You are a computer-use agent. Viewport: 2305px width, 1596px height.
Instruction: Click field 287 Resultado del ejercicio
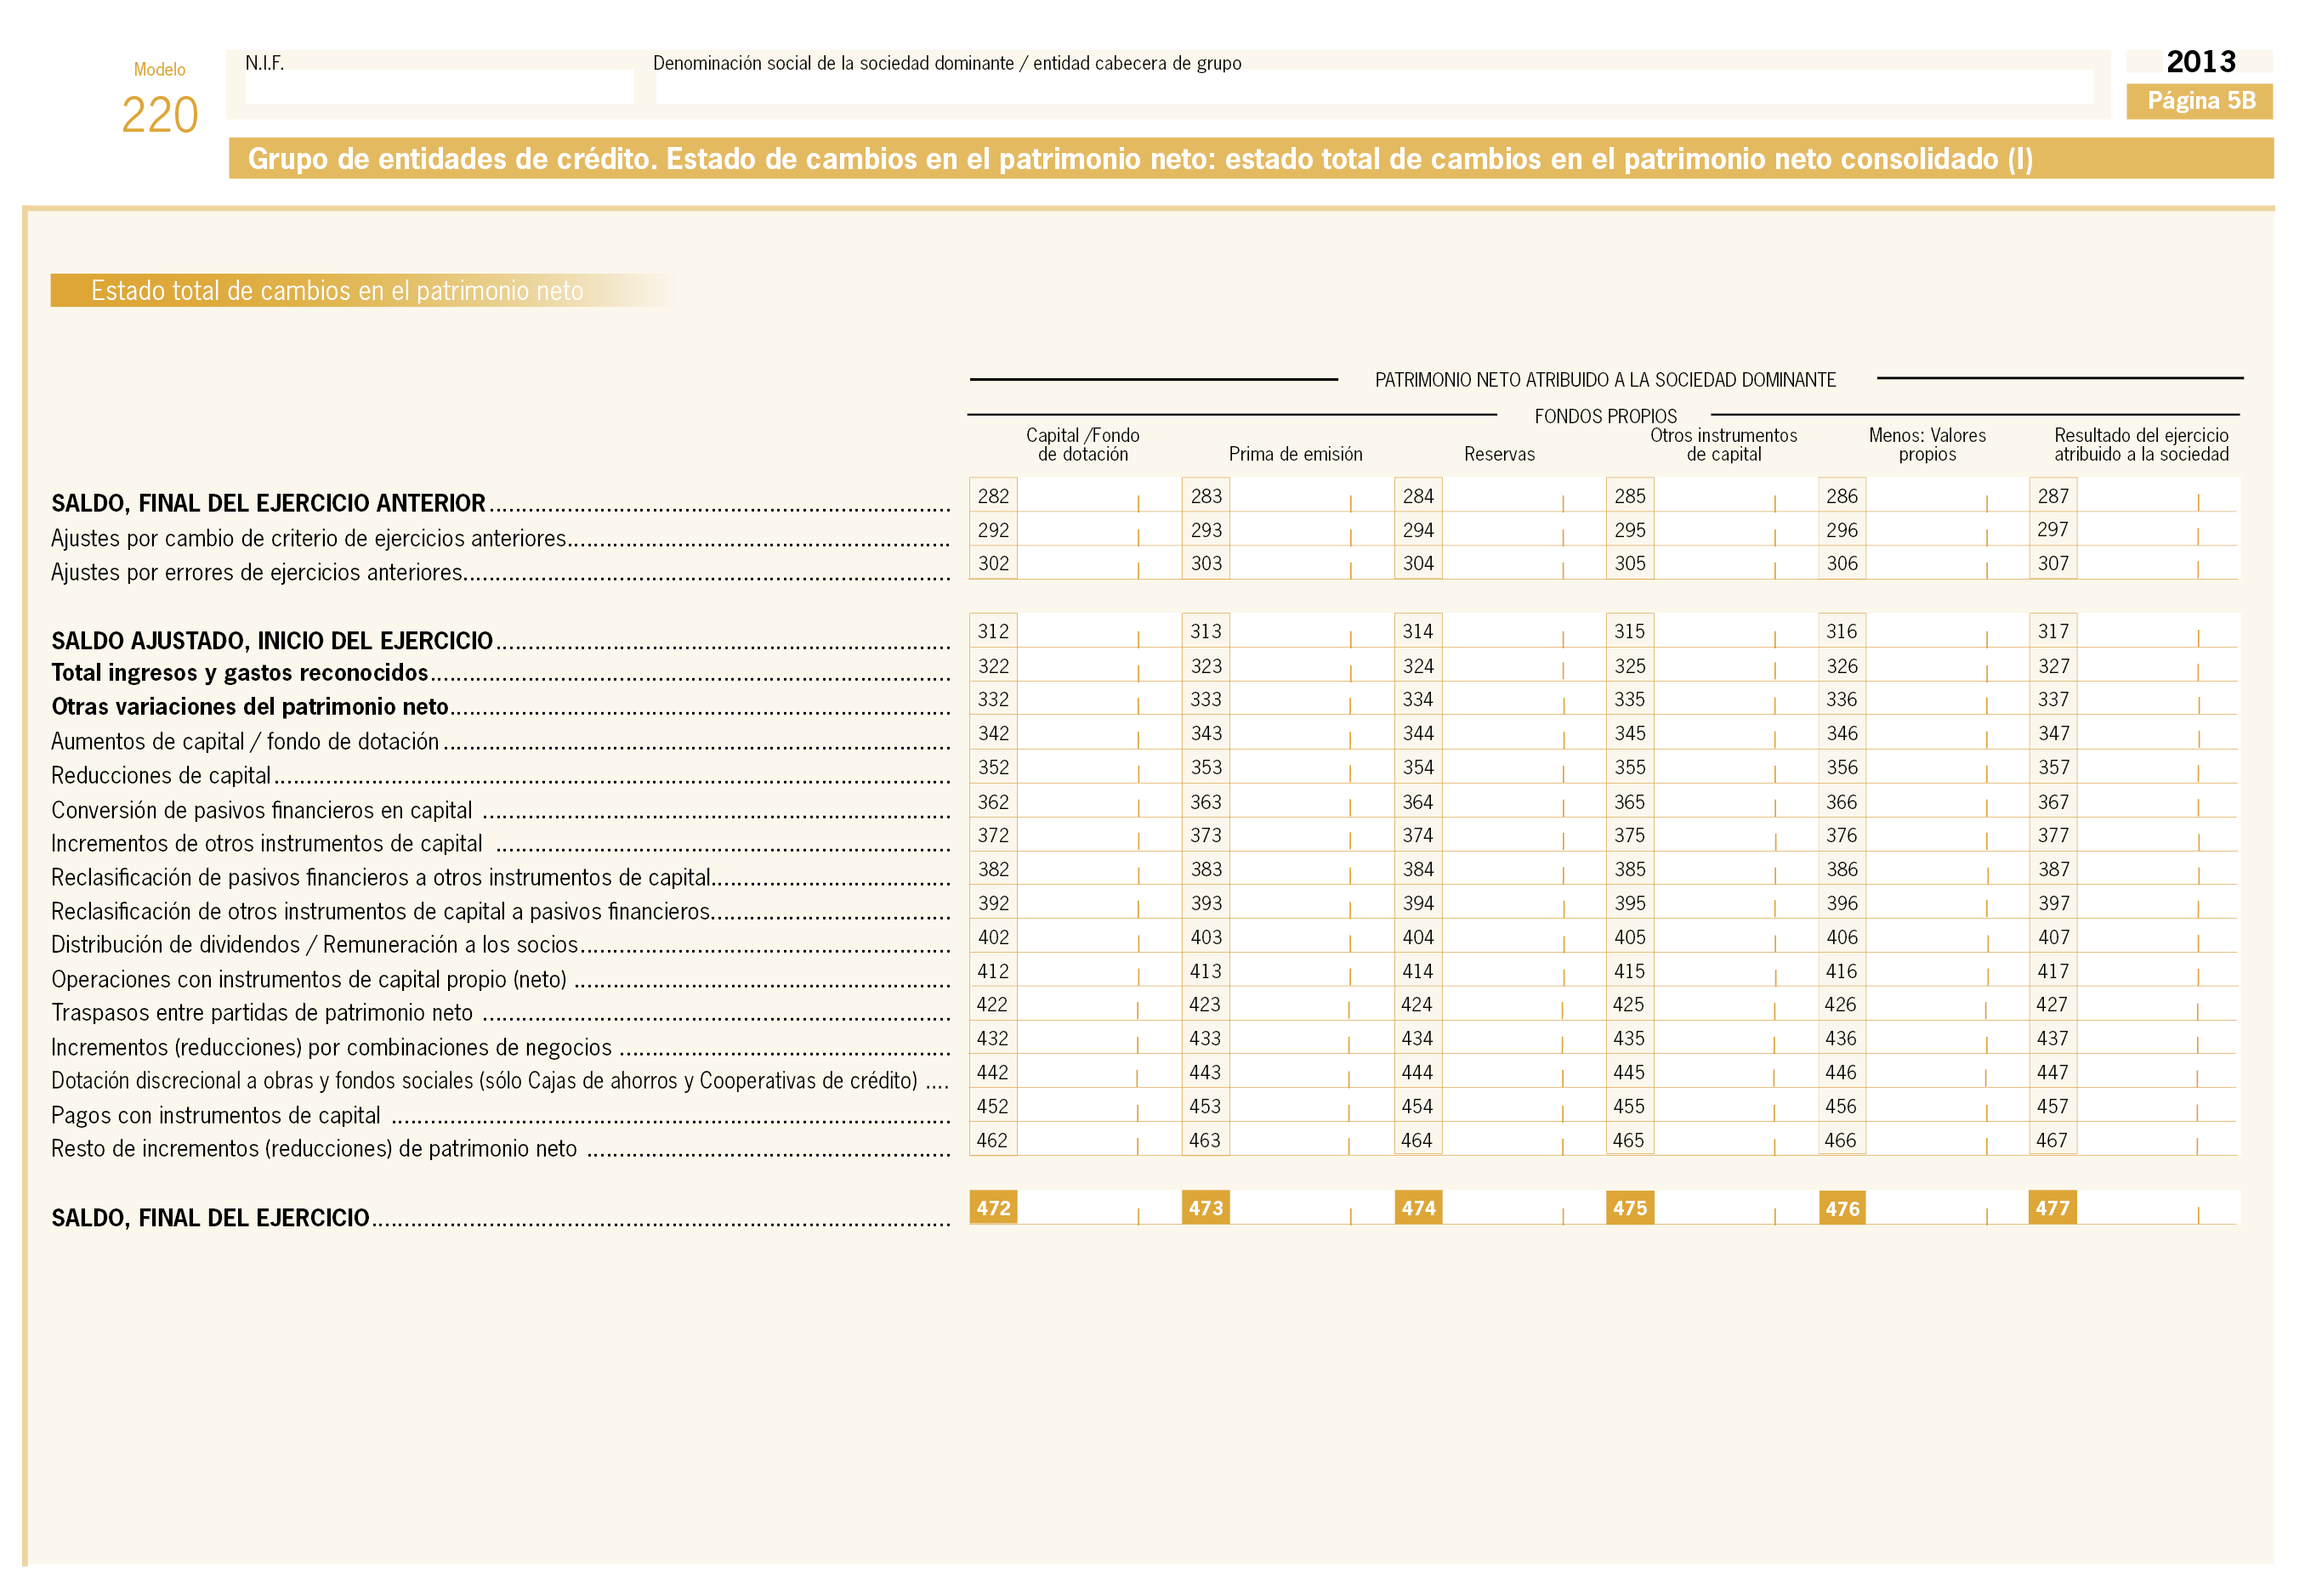(2134, 496)
